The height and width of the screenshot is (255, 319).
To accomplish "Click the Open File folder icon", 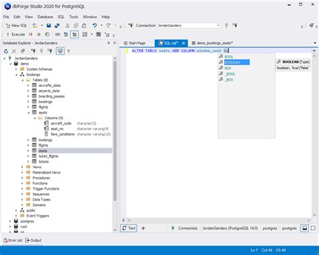I will pyautogui.click(x=35, y=26).
